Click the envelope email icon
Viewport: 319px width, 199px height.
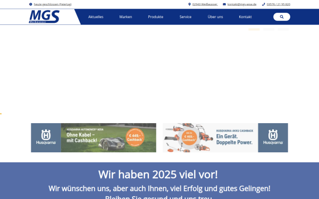coord(224,4)
